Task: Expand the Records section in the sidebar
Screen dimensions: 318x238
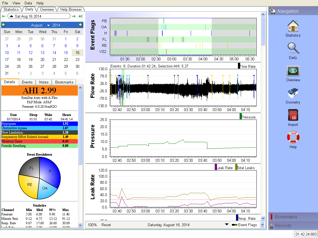Action: click(293, 226)
